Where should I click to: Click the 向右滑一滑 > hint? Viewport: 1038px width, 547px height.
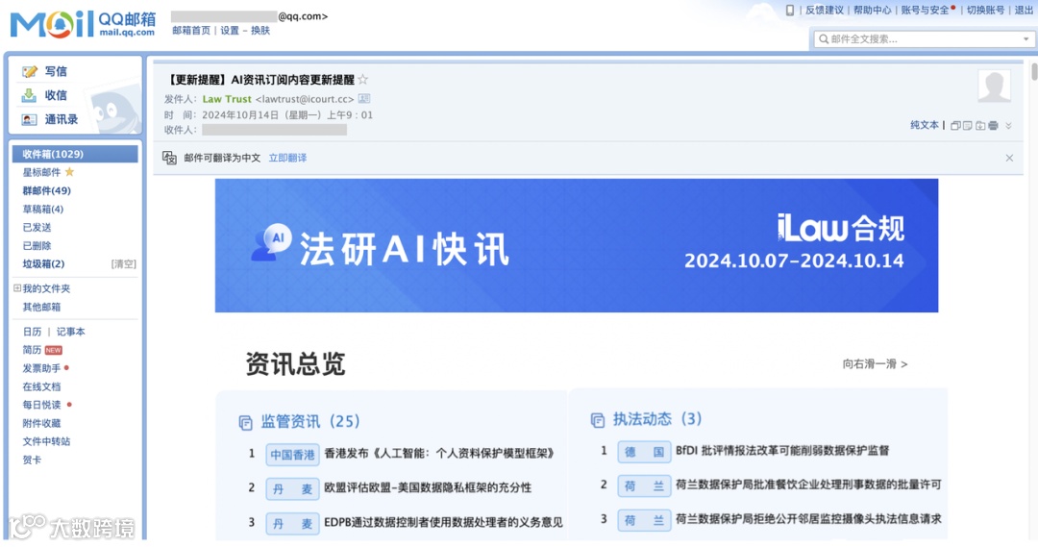876,364
